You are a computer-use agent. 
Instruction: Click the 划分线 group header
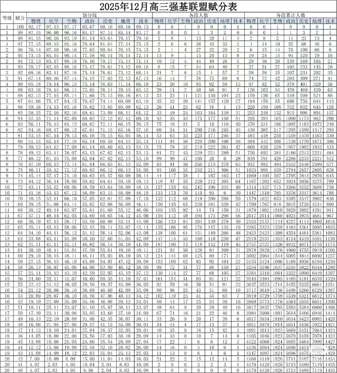(90, 15)
